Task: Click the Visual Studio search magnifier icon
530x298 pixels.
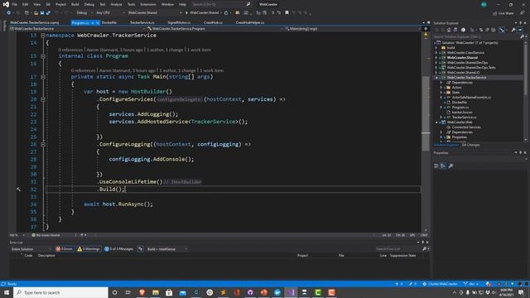Action: [x=248, y=4]
